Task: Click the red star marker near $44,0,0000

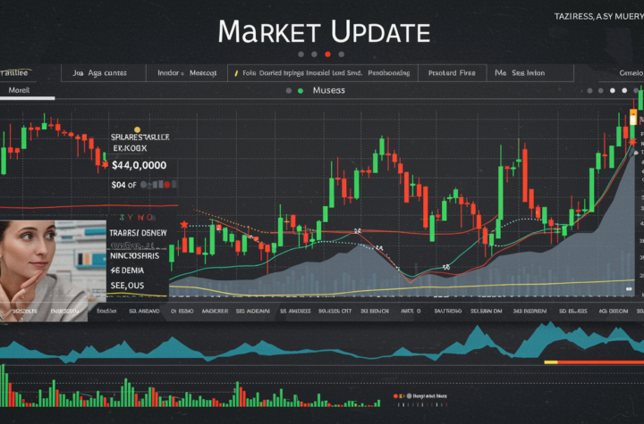Action: tap(106, 165)
